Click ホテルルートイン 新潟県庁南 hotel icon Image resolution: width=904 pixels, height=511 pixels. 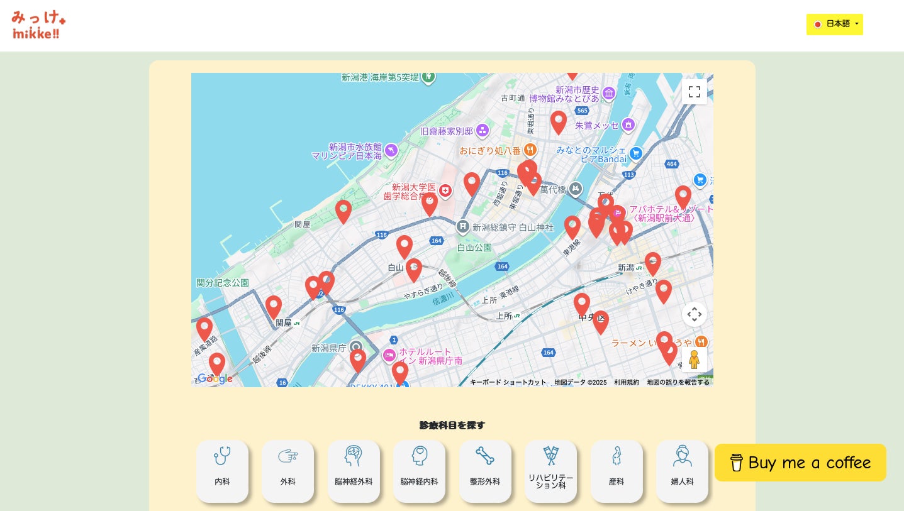click(x=389, y=355)
